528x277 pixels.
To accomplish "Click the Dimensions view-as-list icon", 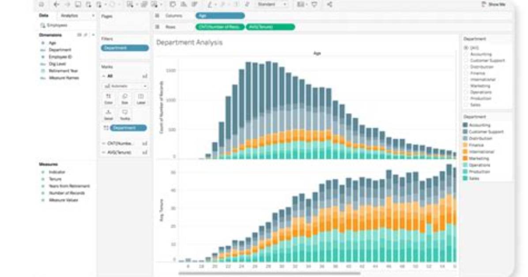I will (x=79, y=35).
